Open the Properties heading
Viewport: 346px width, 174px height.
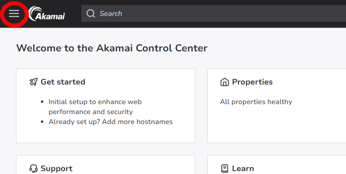(252, 82)
